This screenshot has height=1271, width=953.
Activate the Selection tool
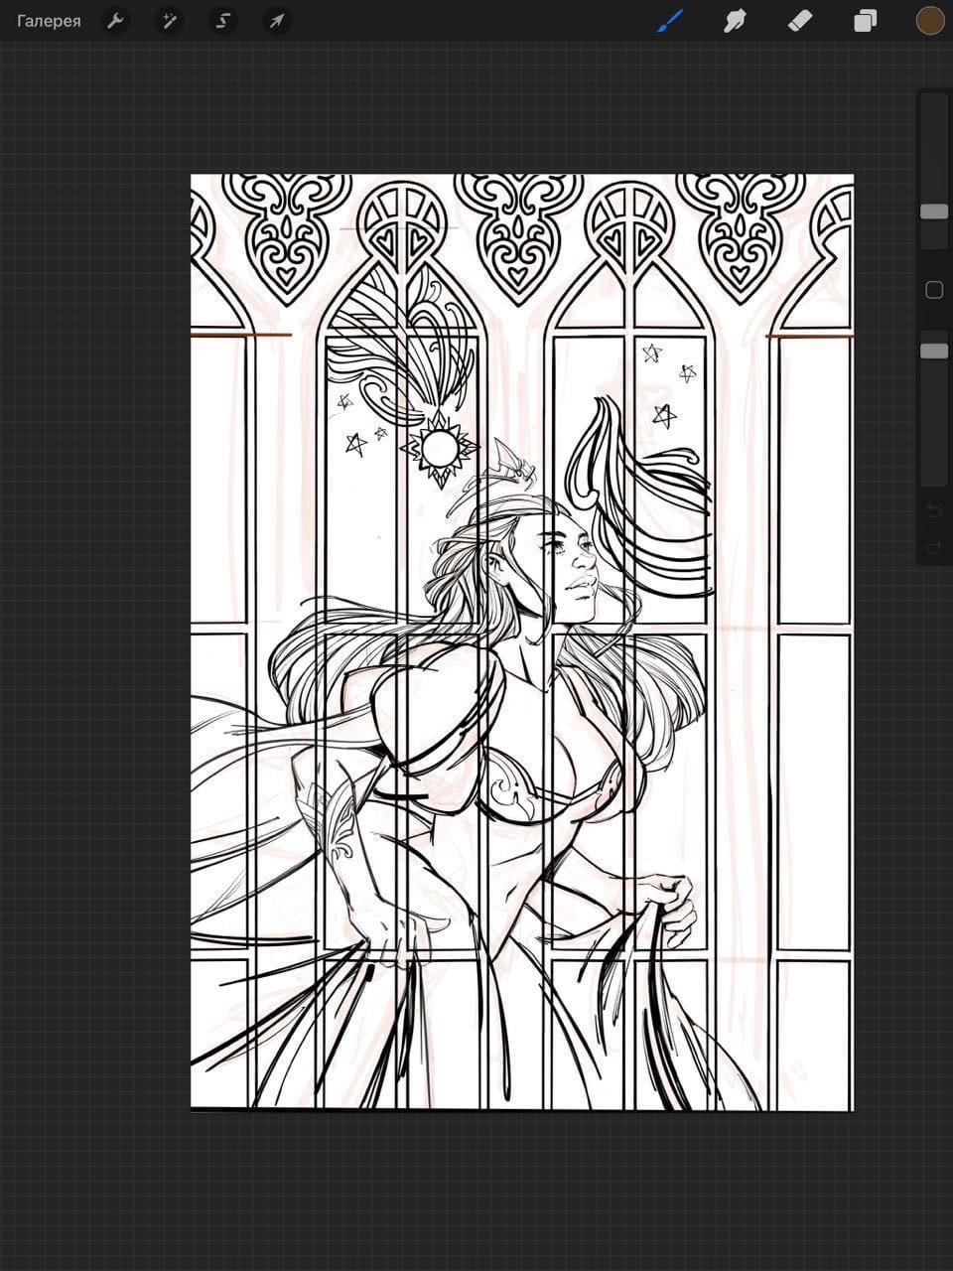point(223,21)
